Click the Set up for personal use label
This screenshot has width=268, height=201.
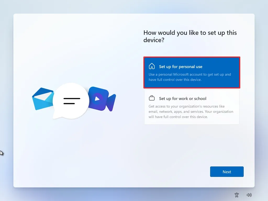coord(181,66)
